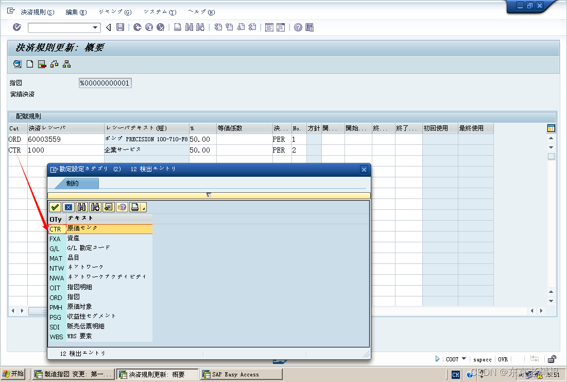Open the Help question mark icon
This screenshot has width=567, height=382.
click(x=298, y=27)
